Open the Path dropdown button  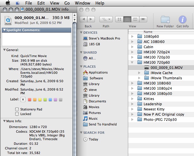[x=106, y=19]
